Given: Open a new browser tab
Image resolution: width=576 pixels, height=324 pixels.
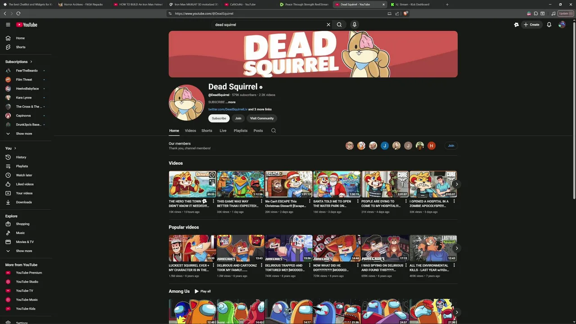Looking at the screenshot, I should point(447,4).
